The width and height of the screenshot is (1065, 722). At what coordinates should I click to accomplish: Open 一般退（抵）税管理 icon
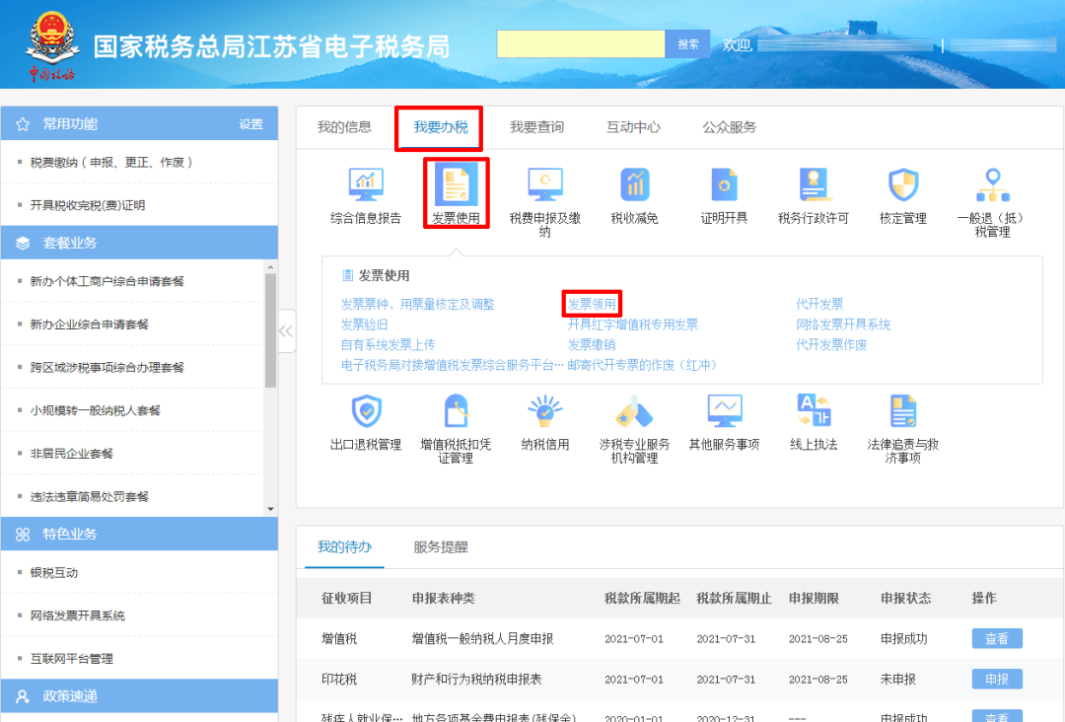pyautogui.click(x=993, y=184)
